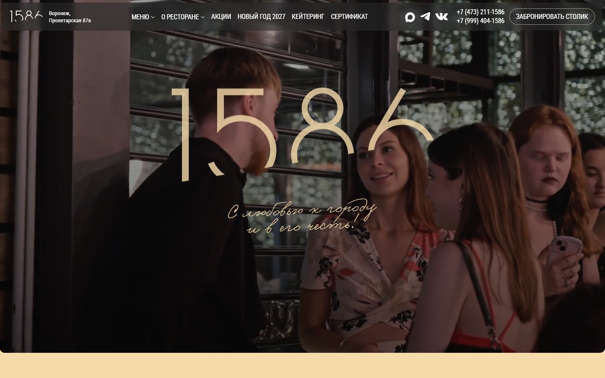The height and width of the screenshot is (378, 605).
Task: Go to the АКЦИИ page
Action: pyautogui.click(x=221, y=16)
